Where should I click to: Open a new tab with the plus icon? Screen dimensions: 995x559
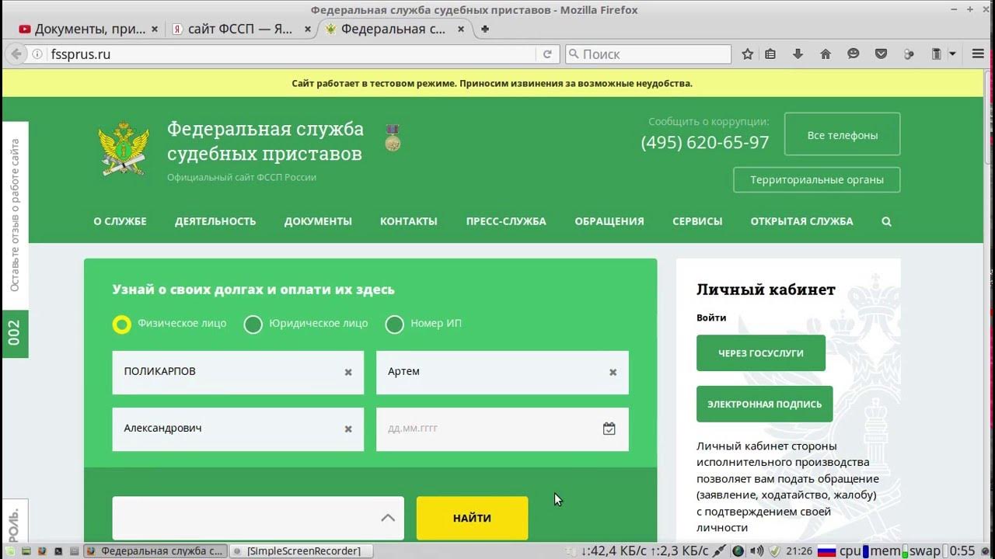pyautogui.click(x=485, y=29)
